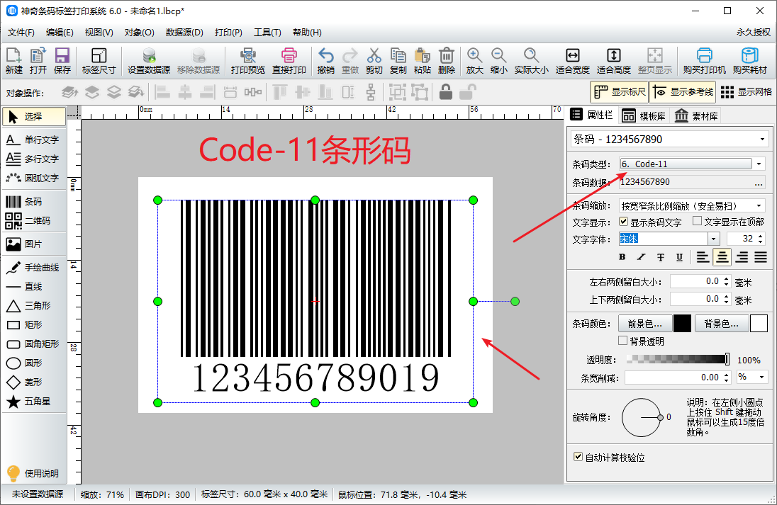777x505 pixels.
Task: Select the 单行文字 text tool
Action: point(34,140)
